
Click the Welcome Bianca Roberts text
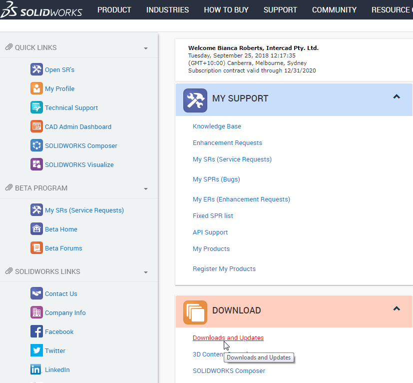(253, 48)
